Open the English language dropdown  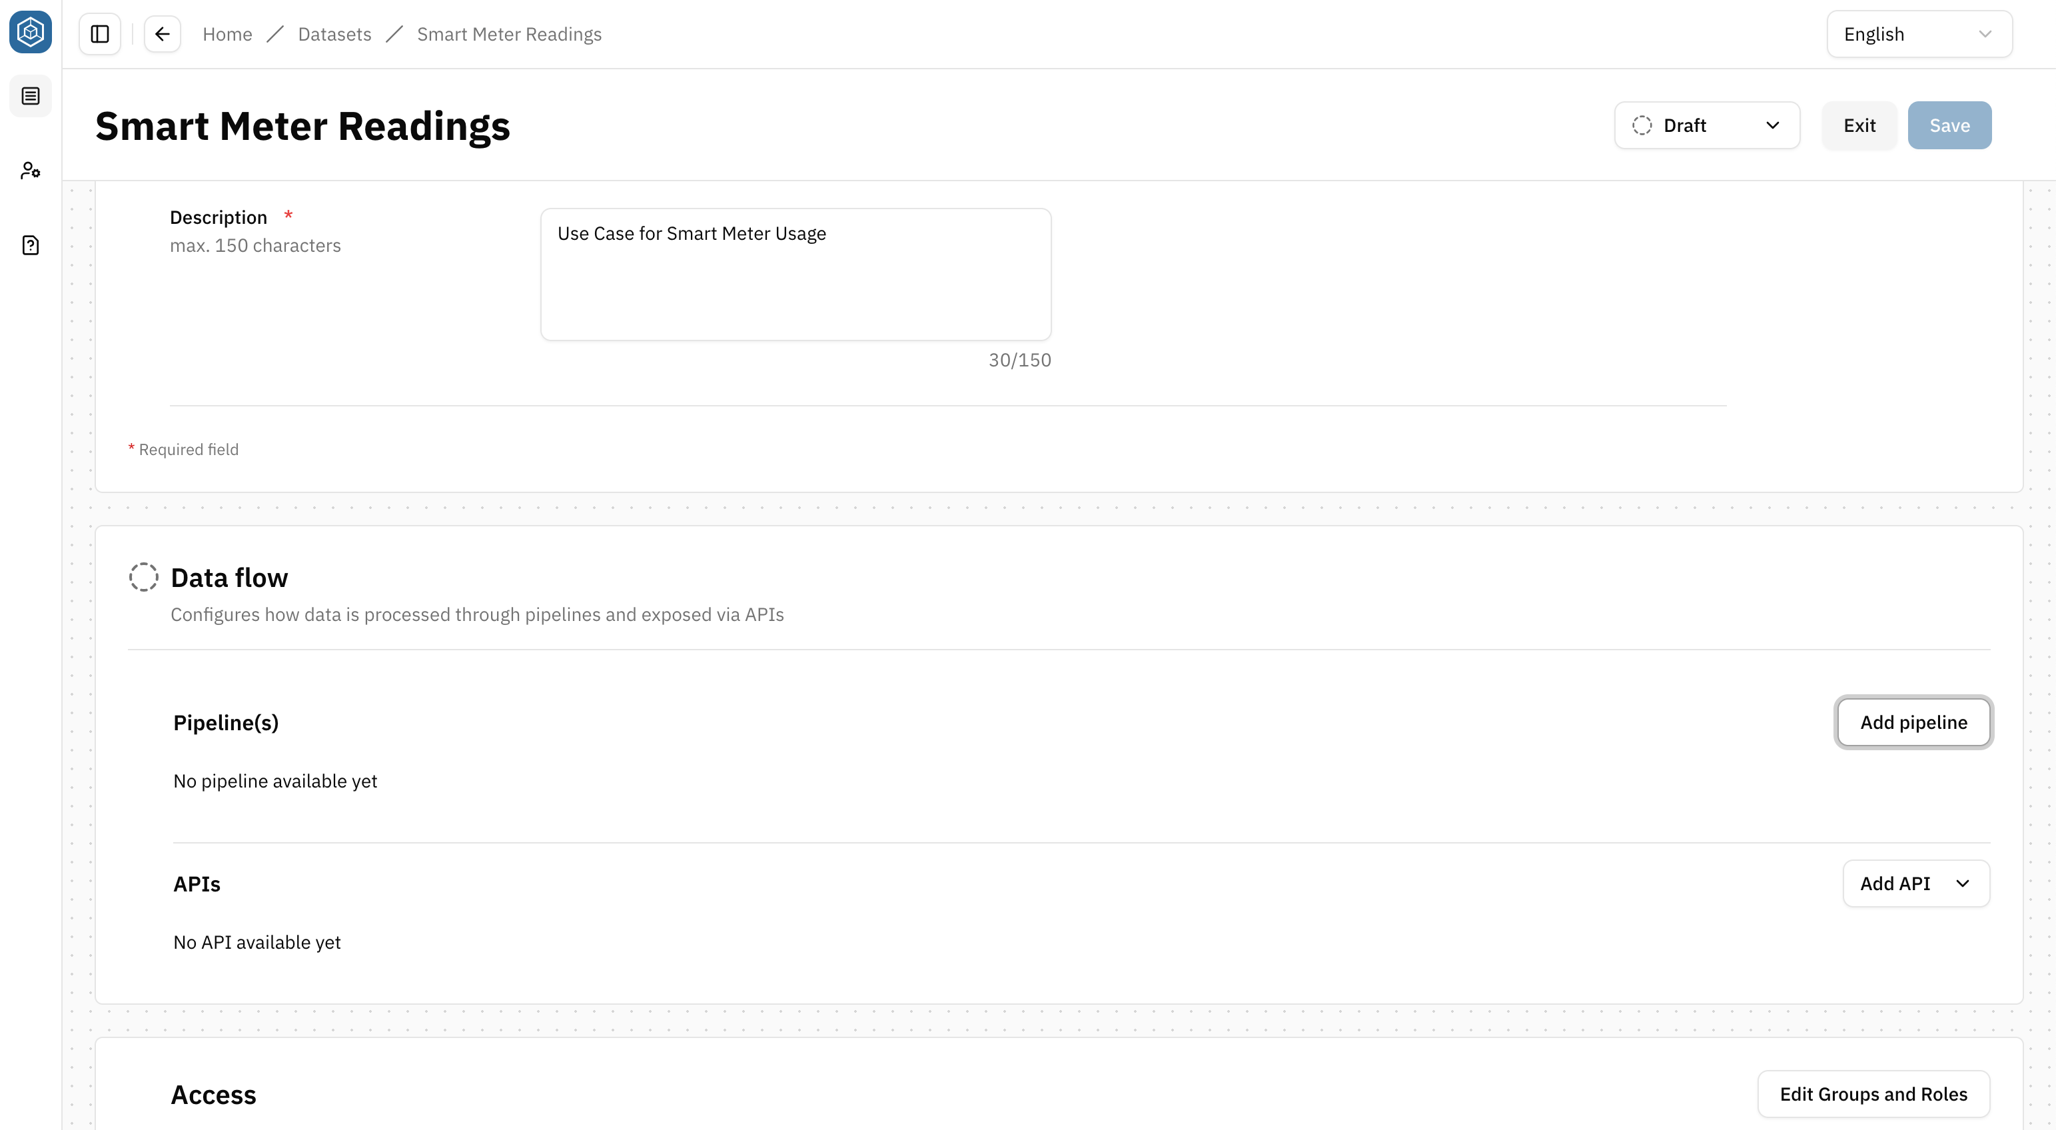(x=1919, y=35)
